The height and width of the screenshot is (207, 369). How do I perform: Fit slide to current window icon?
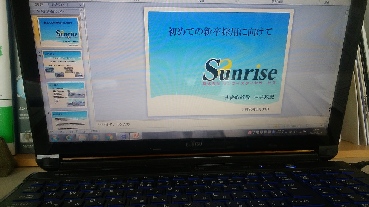click(326, 125)
